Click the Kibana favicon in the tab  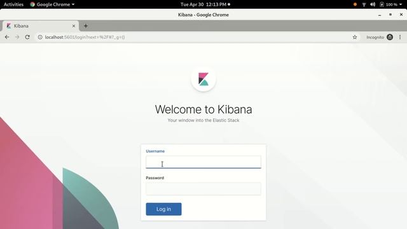[x=9, y=26]
